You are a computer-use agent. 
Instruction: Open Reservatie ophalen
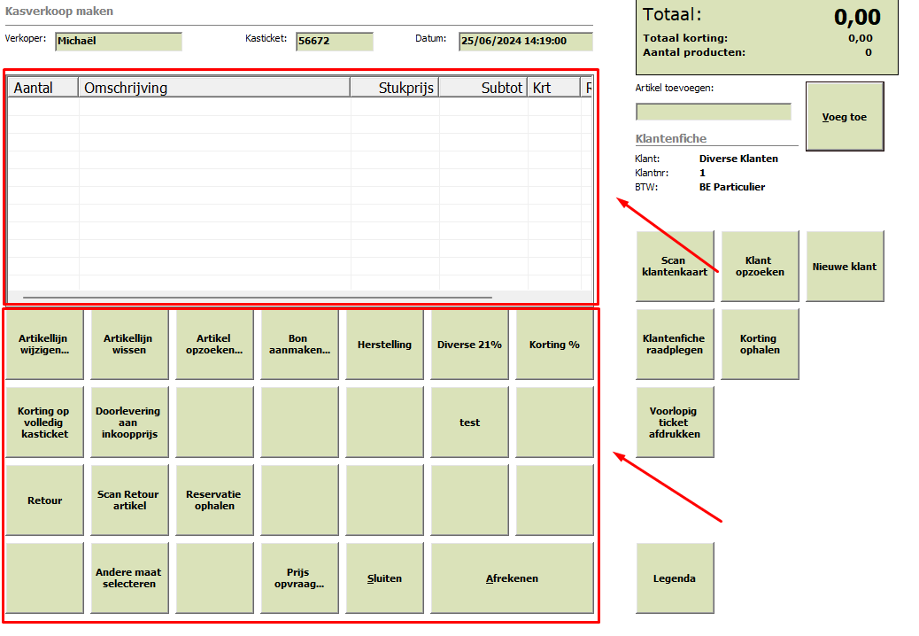(214, 500)
